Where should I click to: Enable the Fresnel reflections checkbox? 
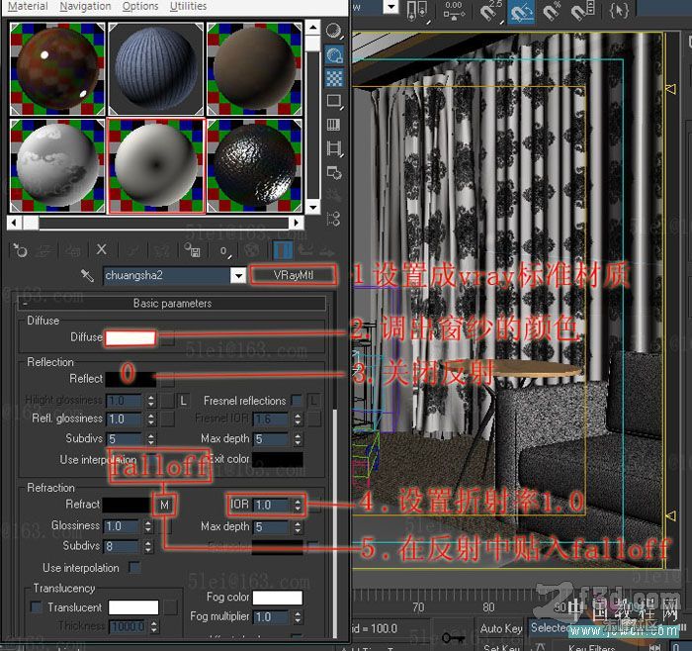coord(295,401)
